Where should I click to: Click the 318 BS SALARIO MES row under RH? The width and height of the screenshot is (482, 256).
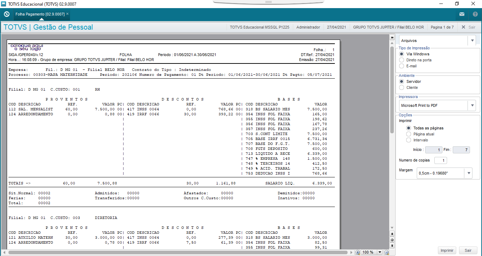pyautogui.click(x=286, y=109)
